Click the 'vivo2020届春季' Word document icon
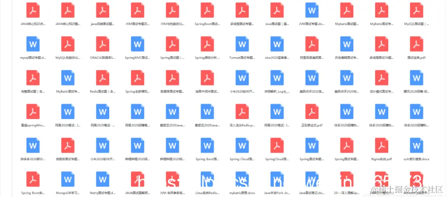The height and width of the screenshot is (197, 446). [x=277, y=44]
